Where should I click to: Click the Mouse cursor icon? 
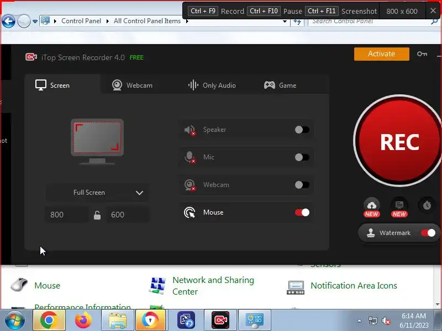(190, 212)
